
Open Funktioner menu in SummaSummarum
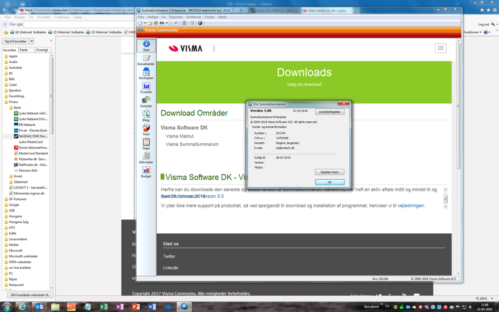pos(193,17)
